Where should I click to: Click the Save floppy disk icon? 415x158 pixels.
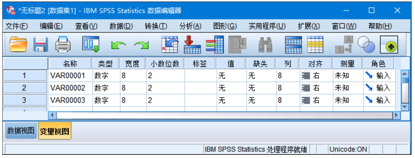(41, 45)
